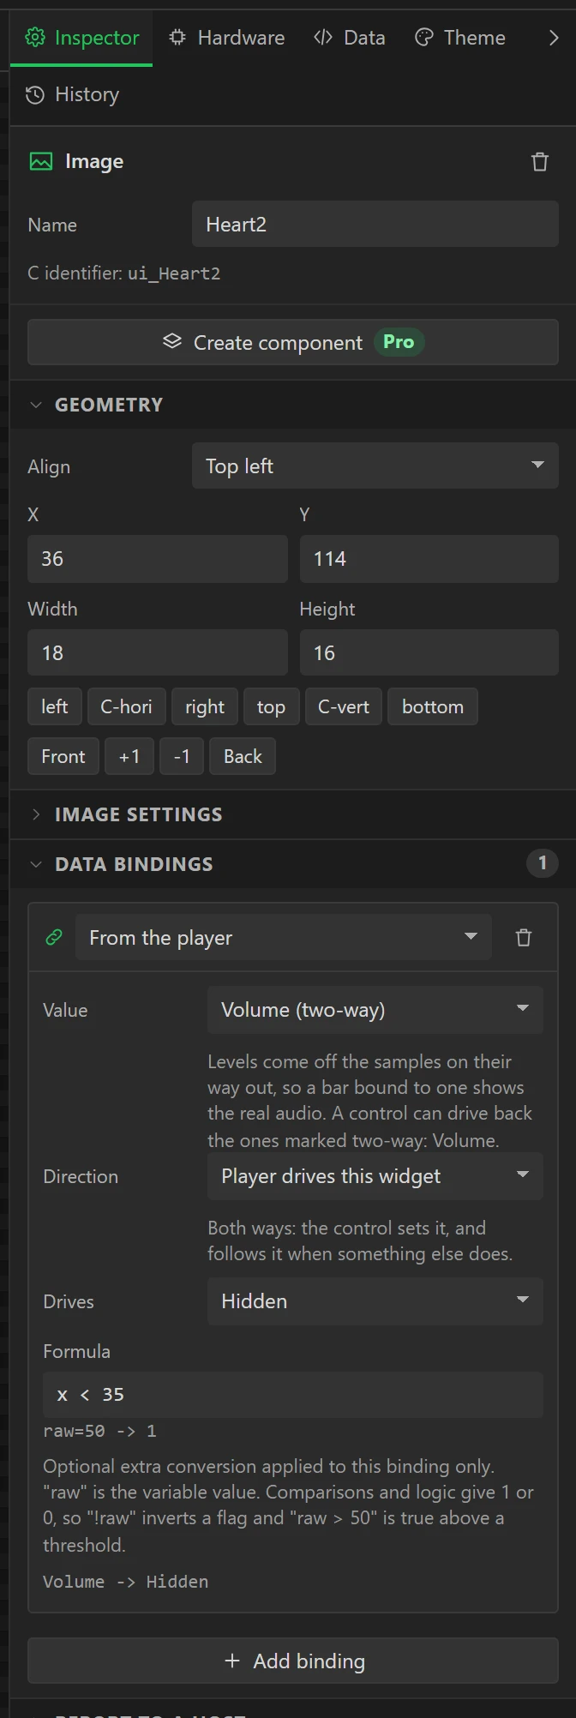This screenshot has height=1718, width=576.
Task: Align widget with the left button
Action: point(55,706)
